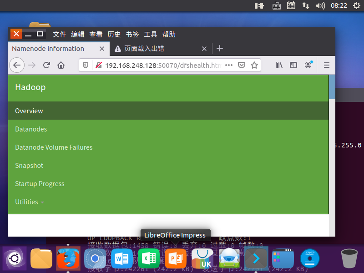
Task: Switch to the 页面载入出错 tab
Action: tap(161, 49)
